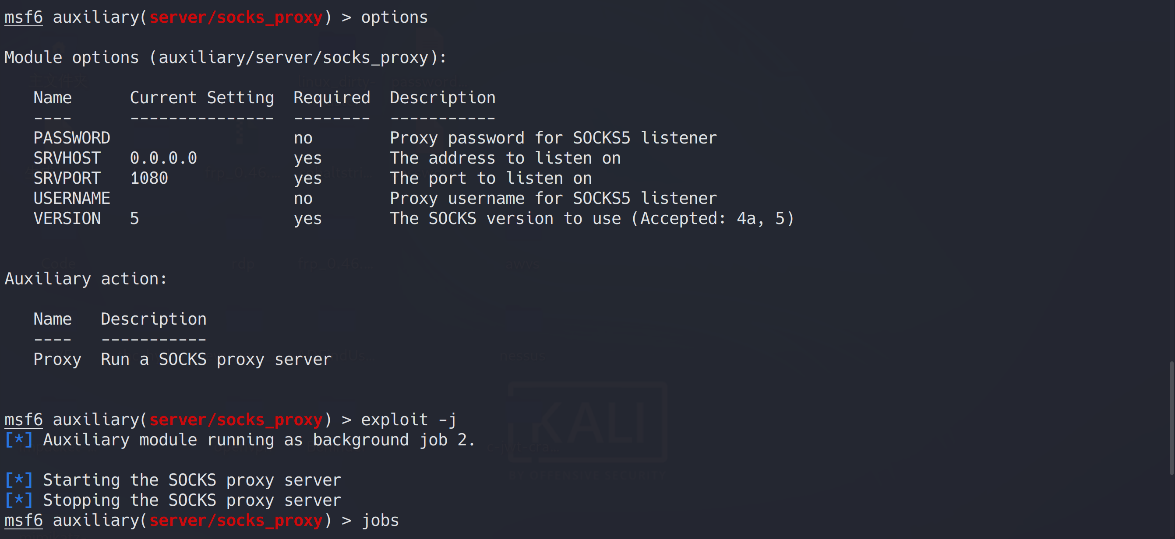Click the SRVHOST value 0.0.0.0

(x=163, y=158)
